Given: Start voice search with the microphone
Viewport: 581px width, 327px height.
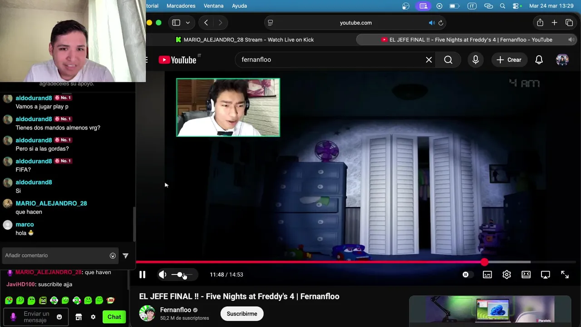Looking at the screenshot, I should click(475, 59).
